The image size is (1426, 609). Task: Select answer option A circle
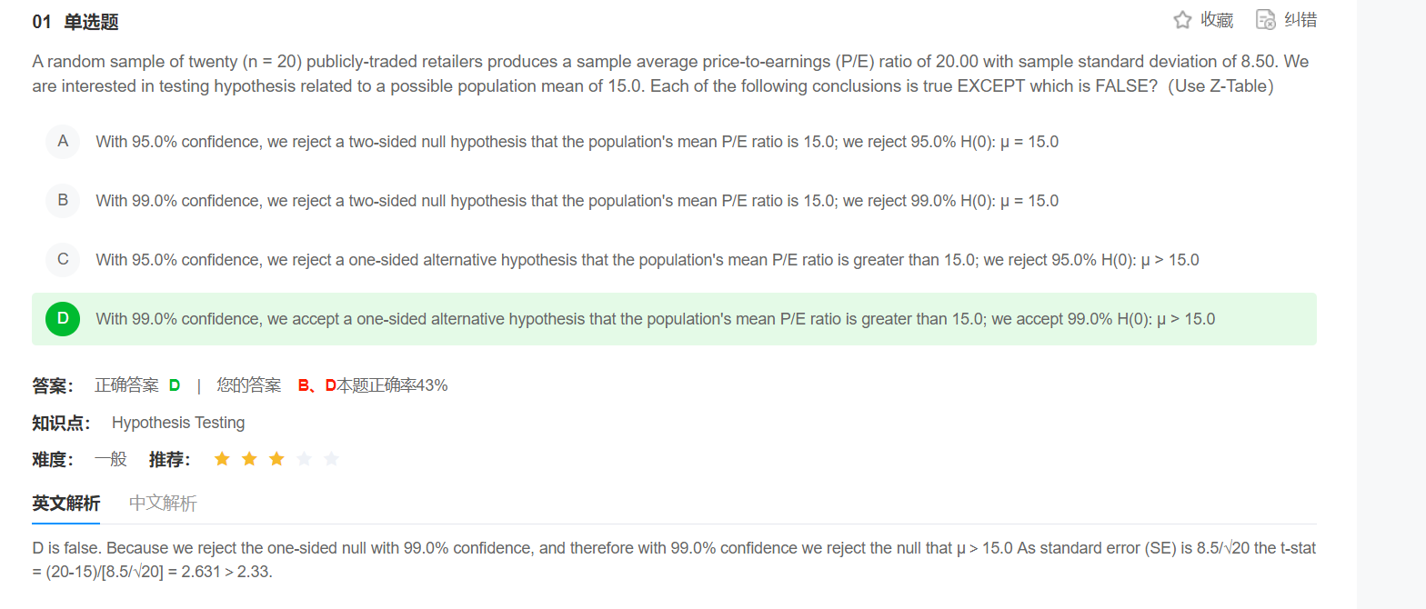63,142
